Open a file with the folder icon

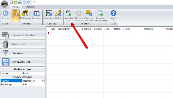(16, 2)
